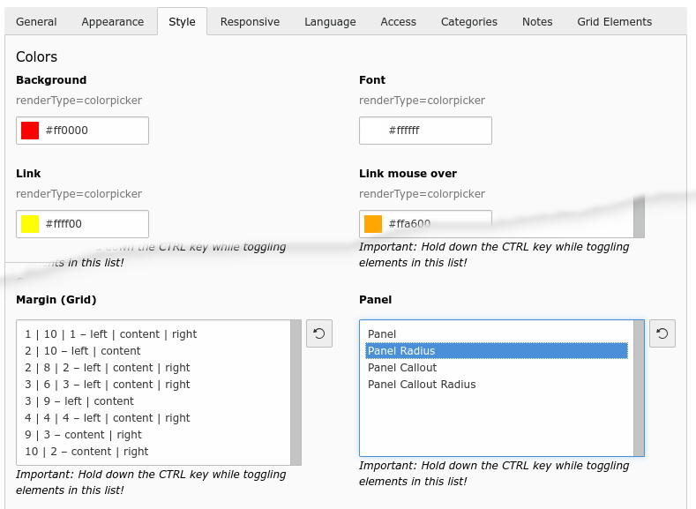Screen dimensions: 696x509
Task: Reset the Panel selection with the undo icon
Action: (x=662, y=333)
